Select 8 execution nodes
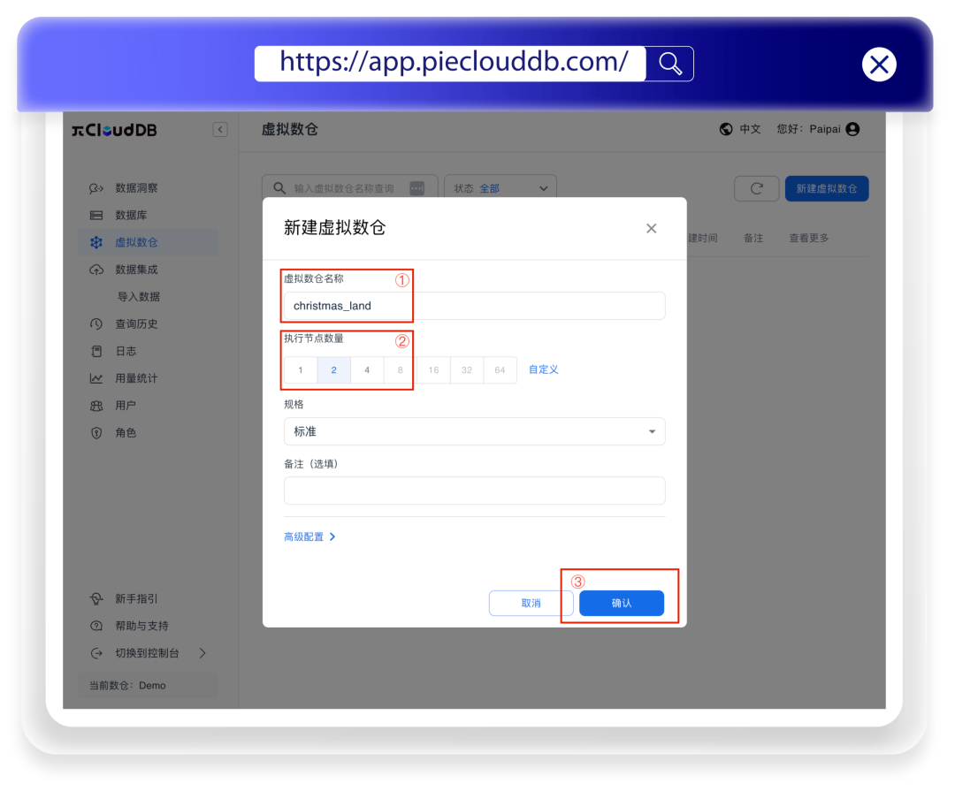 point(401,370)
